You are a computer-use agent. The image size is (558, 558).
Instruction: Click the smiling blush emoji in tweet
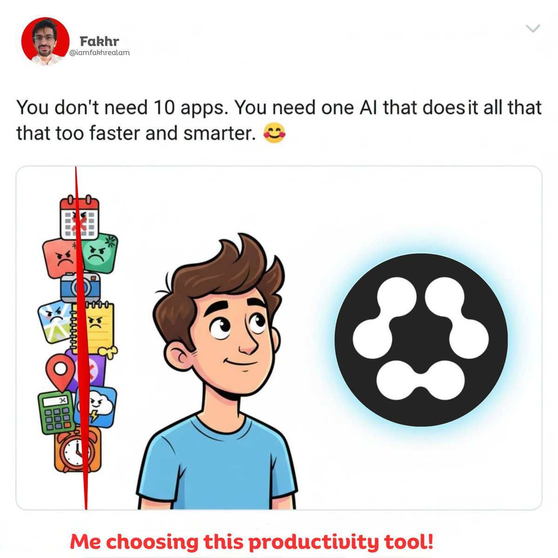click(274, 133)
